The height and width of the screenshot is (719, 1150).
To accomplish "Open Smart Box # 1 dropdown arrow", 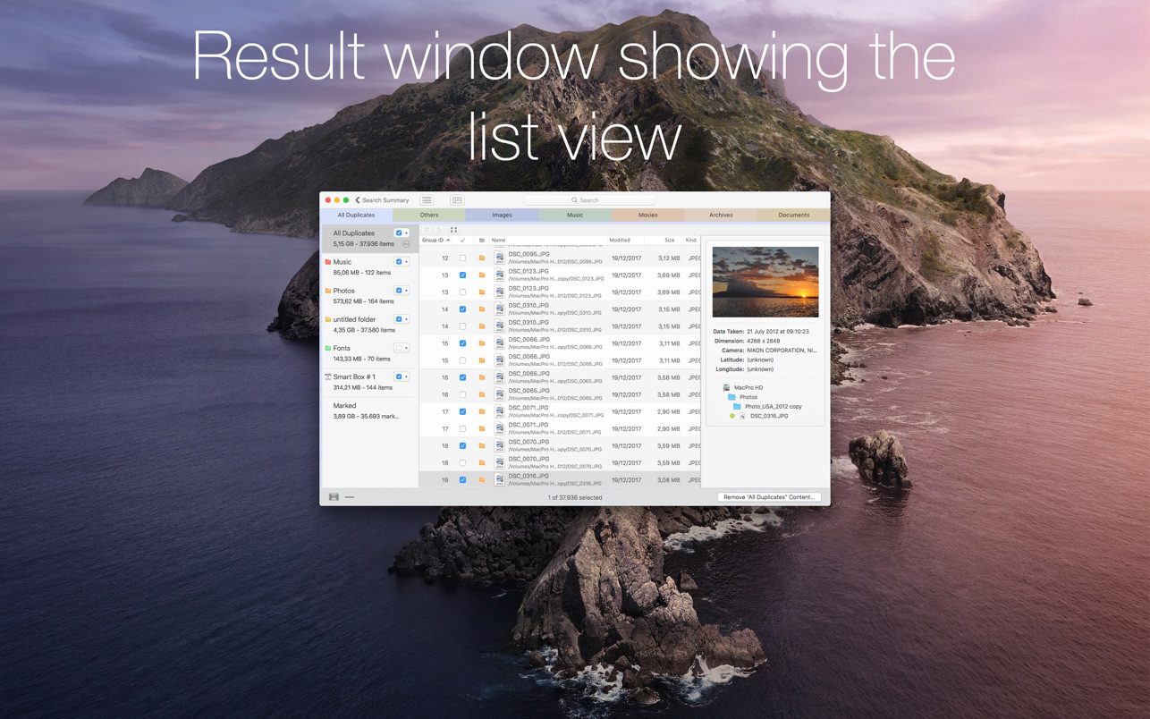I will click(407, 376).
